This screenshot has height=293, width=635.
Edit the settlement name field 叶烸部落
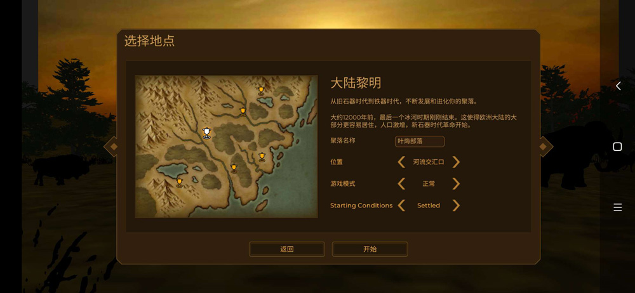420,141
